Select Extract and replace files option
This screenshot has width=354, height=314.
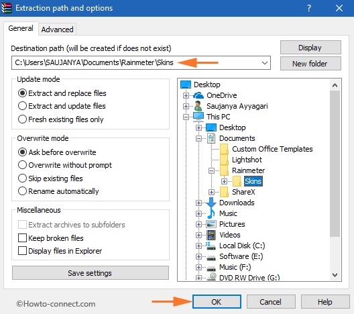pos(62,93)
